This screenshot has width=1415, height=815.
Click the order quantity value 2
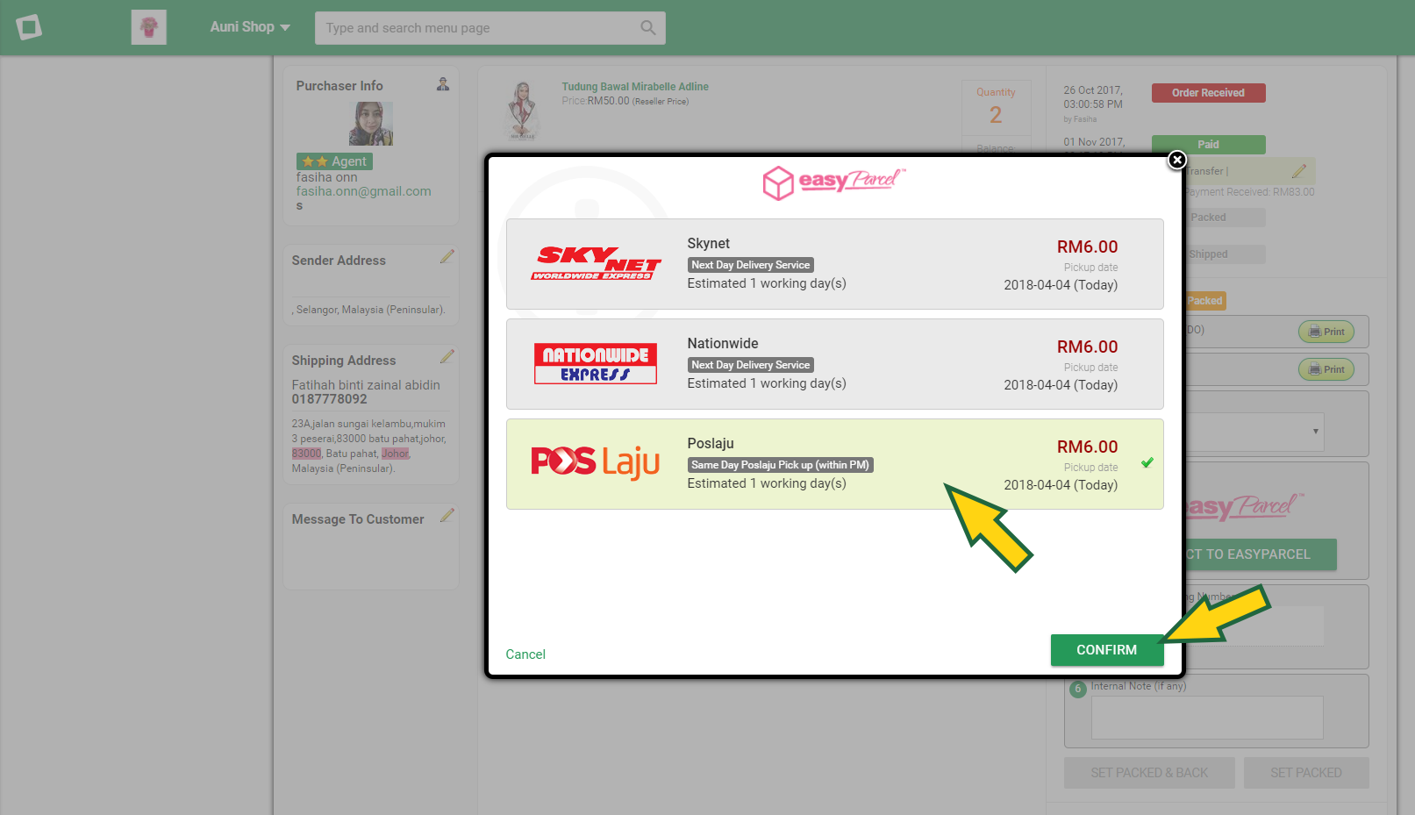tap(996, 115)
